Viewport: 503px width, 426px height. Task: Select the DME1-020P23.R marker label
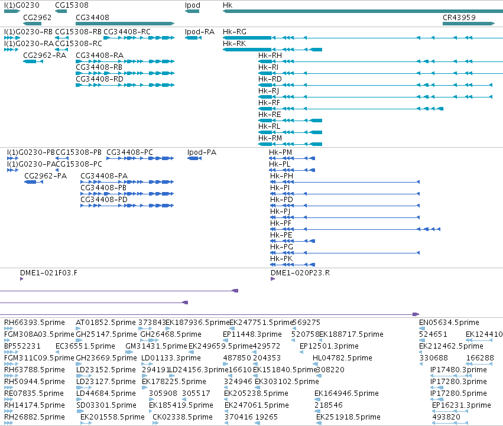pyautogui.click(x=300, y=273)
